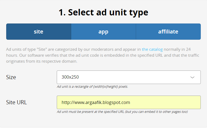Click the argaafik.blogspot.com URL text

click(96, 102)
